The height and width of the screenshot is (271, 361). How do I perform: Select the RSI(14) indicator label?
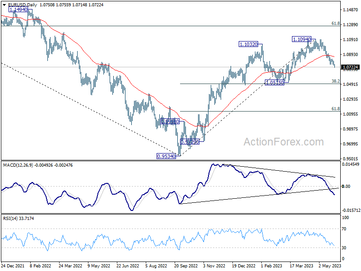click(12, 219)
